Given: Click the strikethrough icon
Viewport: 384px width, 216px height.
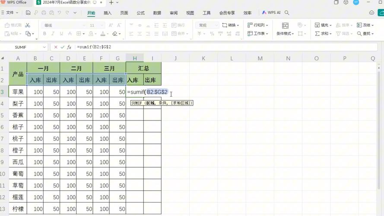Looking at the screenshot, I should tap(70, 34).
